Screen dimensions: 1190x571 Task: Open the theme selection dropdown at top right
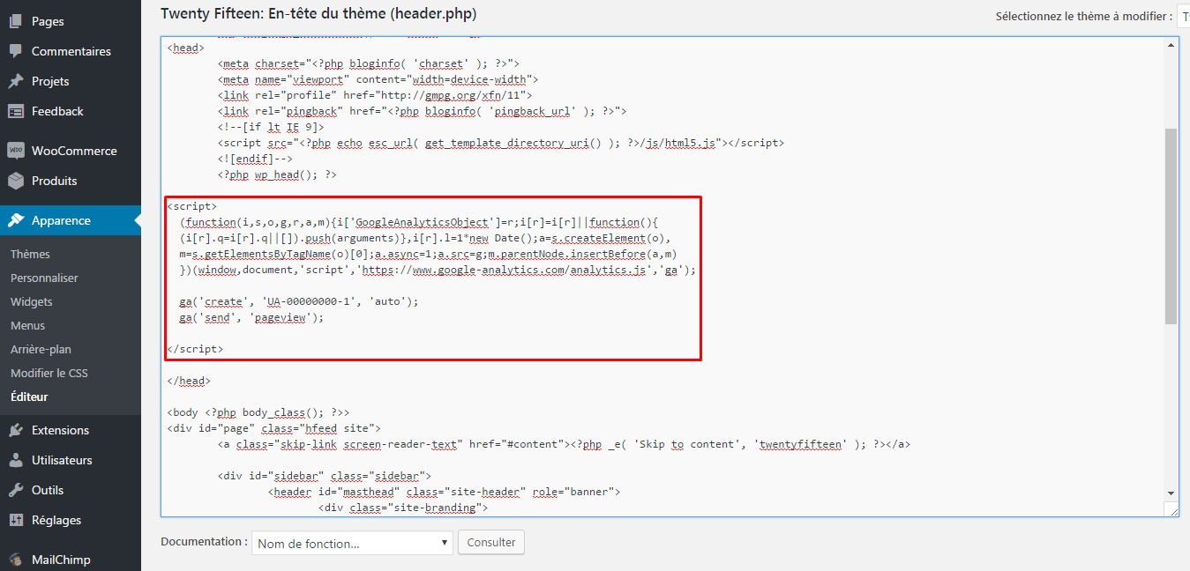point(1184,16)
